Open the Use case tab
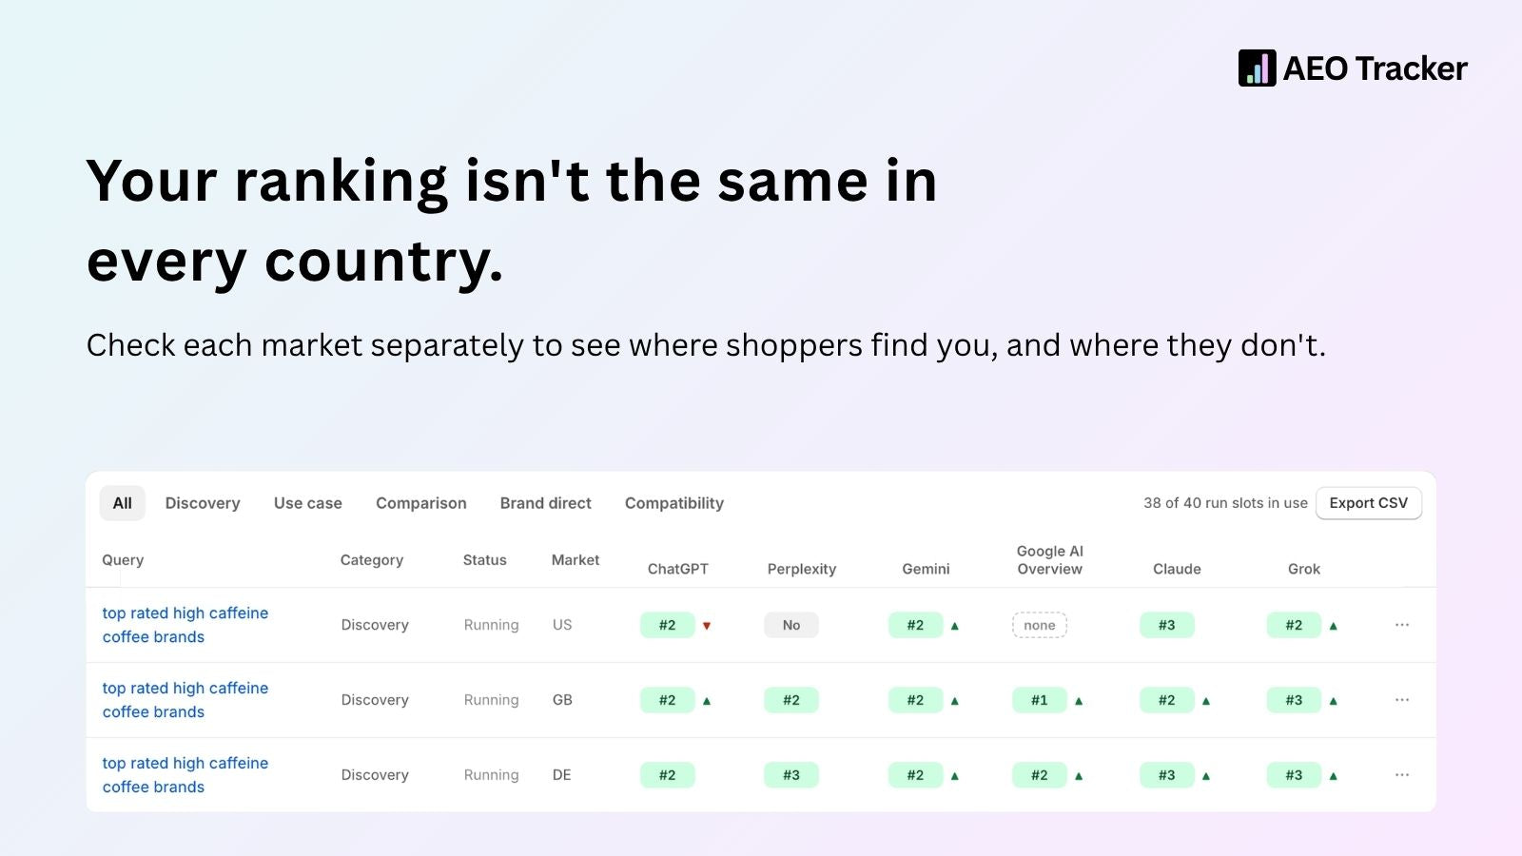Image resolution: width=1522 pixels, height=856 pixels. pos(308,503)
